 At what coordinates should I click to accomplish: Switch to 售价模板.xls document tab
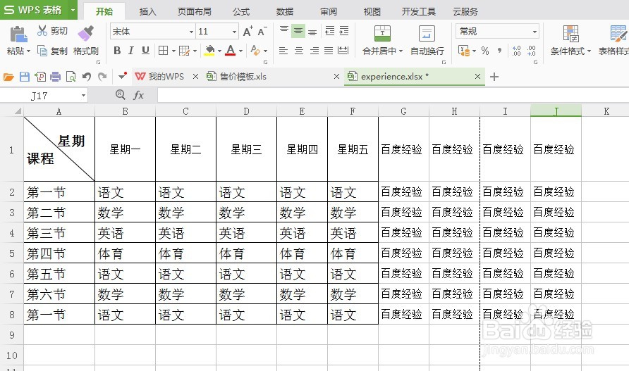243,77
